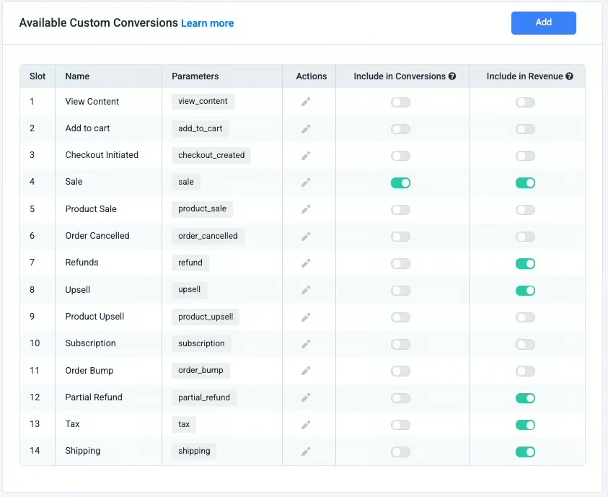608x497 pixels.
Task: Edit the Order Cancelled conversion
Action: [x=306, y=237]
